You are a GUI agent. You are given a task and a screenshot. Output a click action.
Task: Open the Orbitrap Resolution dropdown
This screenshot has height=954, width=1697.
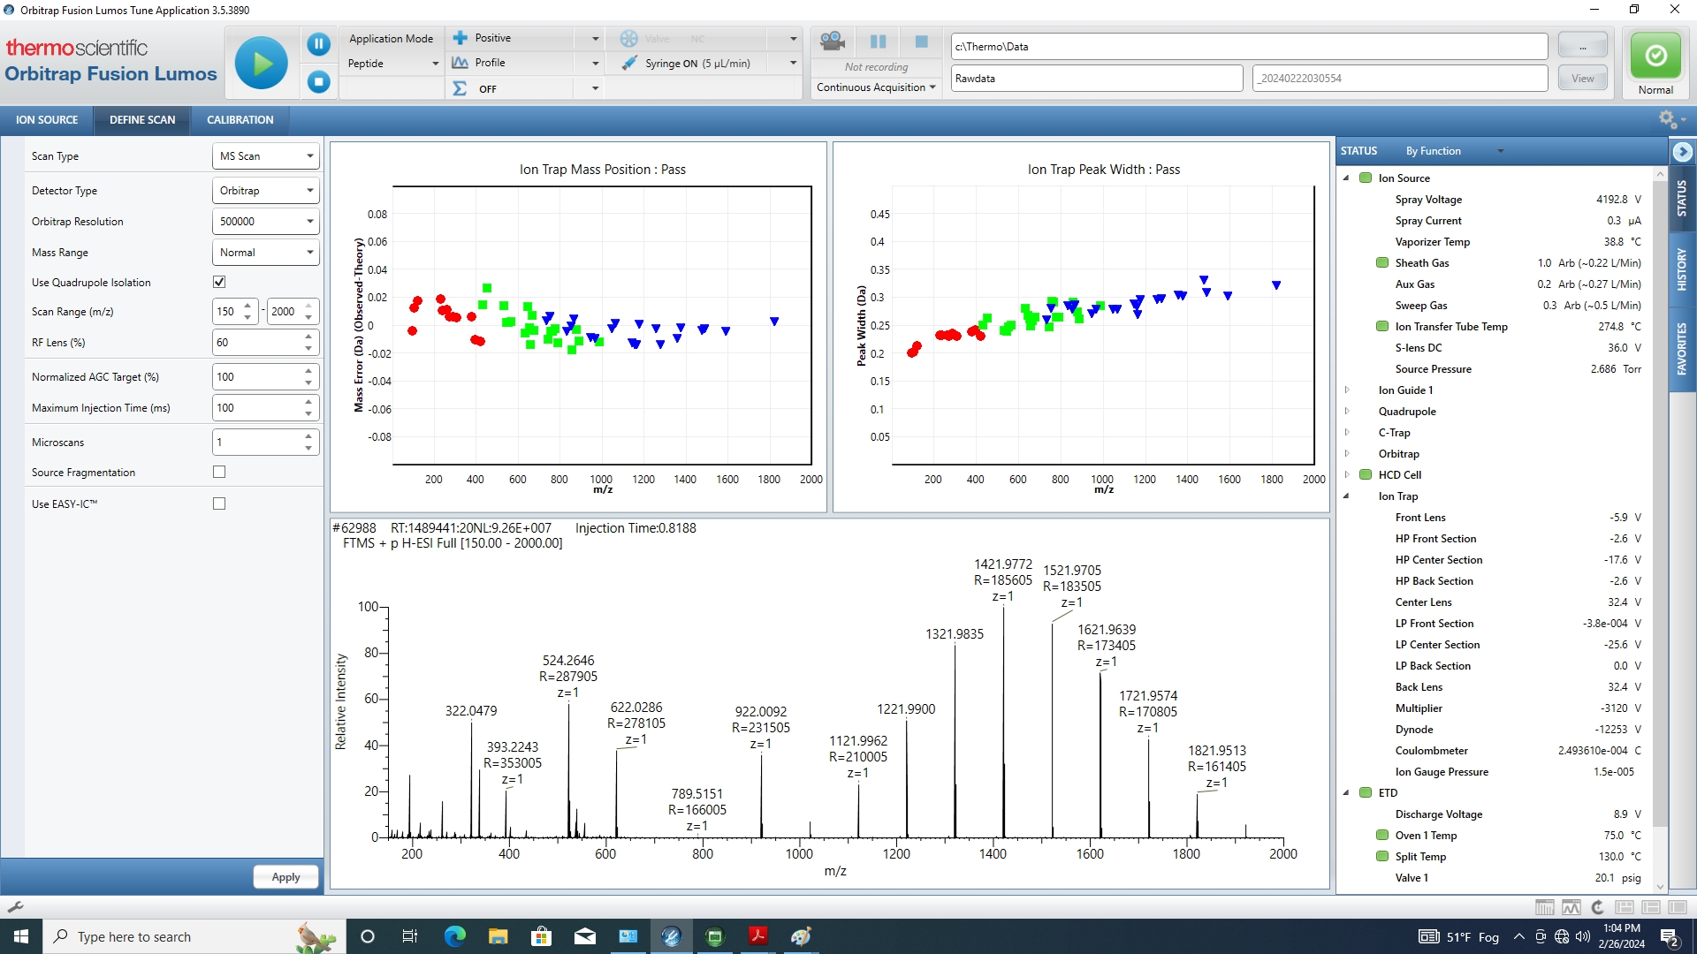pos(309,221)
